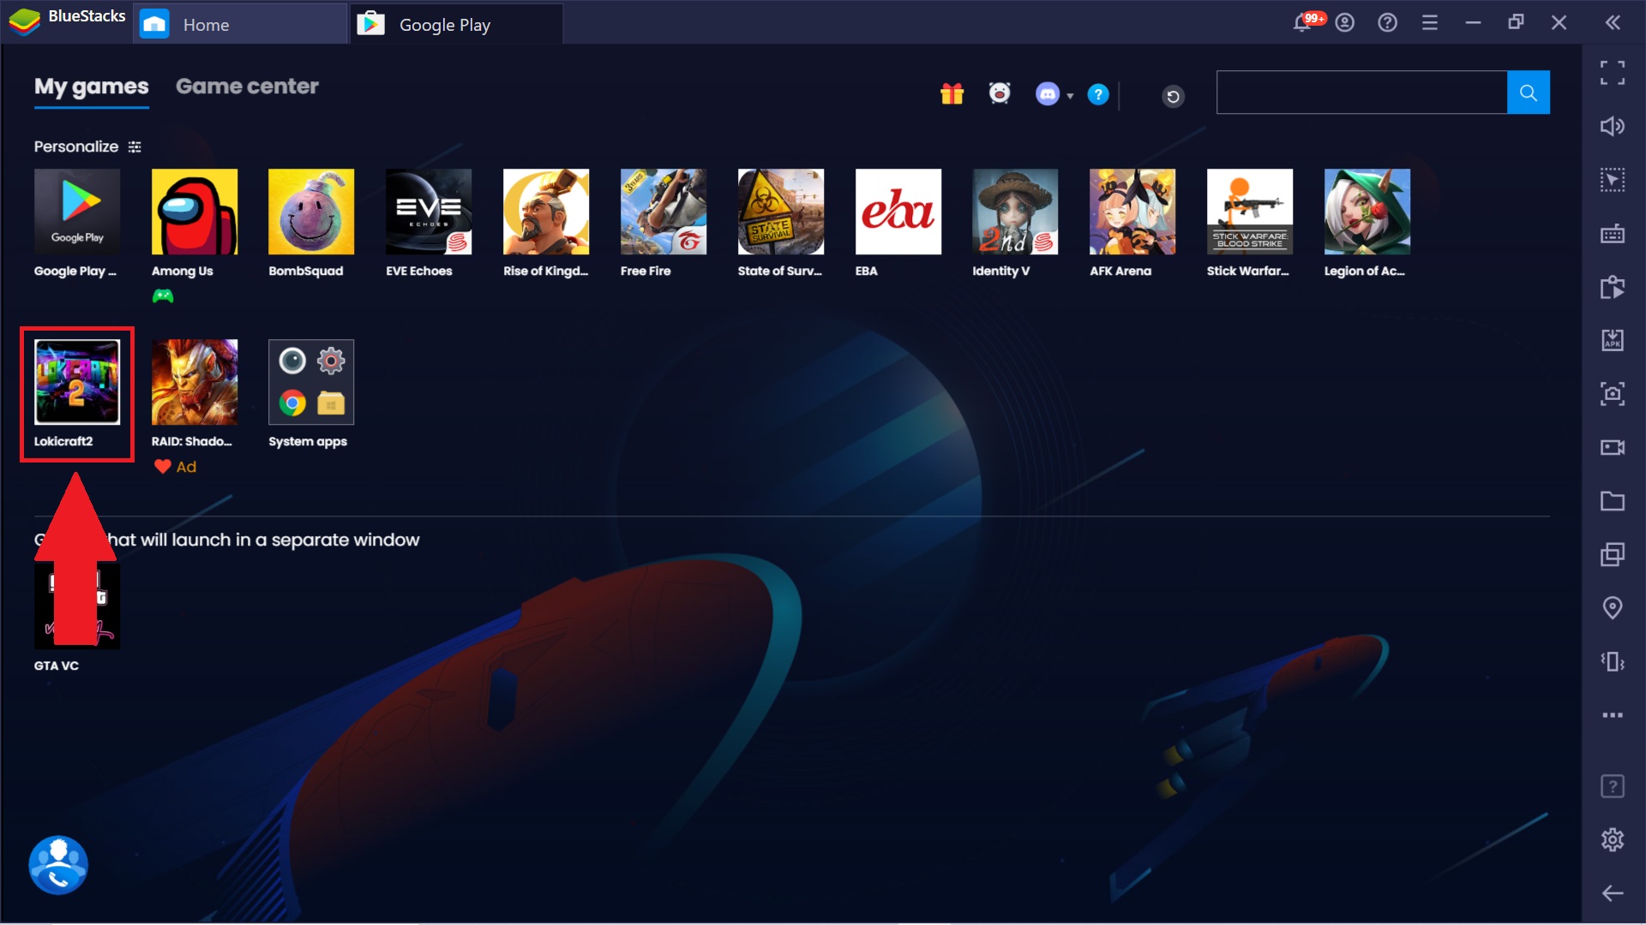Click the blue search button
This screenshot has width=1646, height=925.
pos(1529,92)
